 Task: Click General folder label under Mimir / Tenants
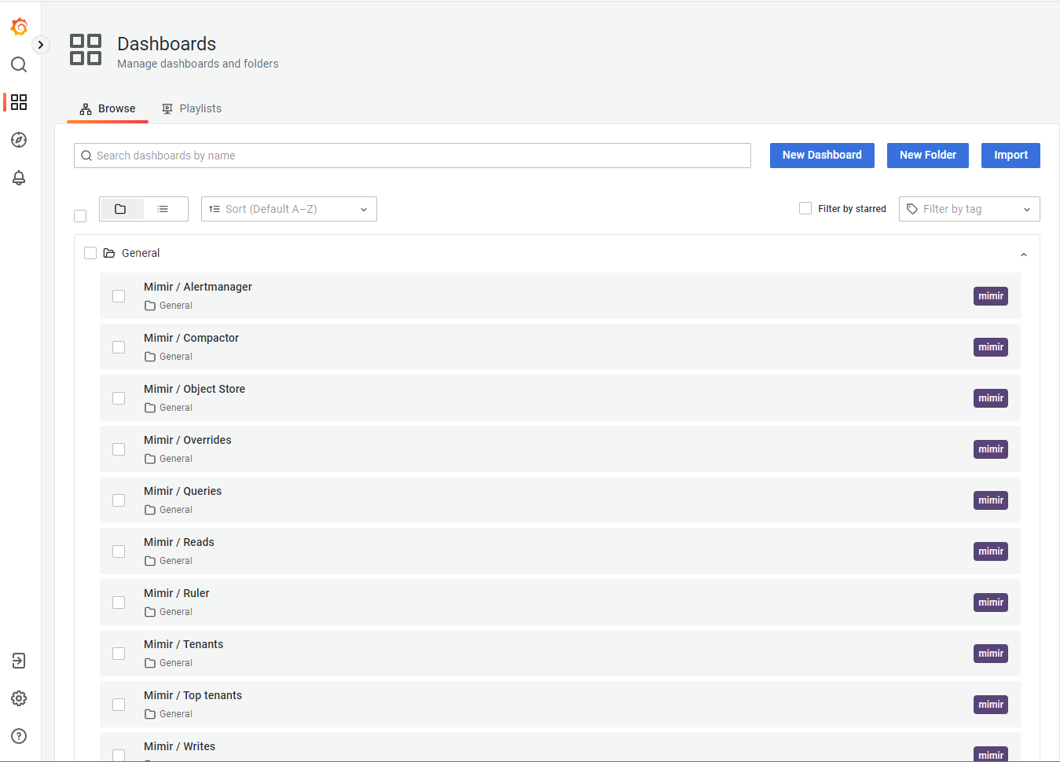click(x=176, y=663)
